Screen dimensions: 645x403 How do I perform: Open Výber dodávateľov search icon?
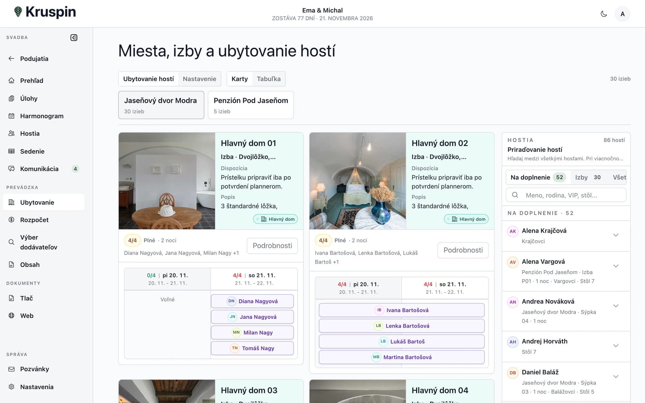[x=12, y=242]
